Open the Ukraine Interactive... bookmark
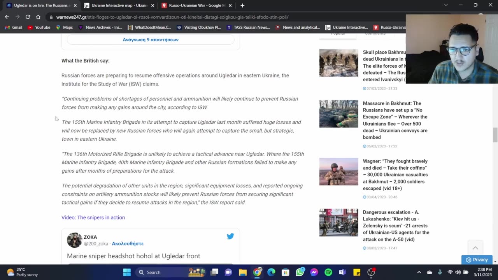 [347, 27]
